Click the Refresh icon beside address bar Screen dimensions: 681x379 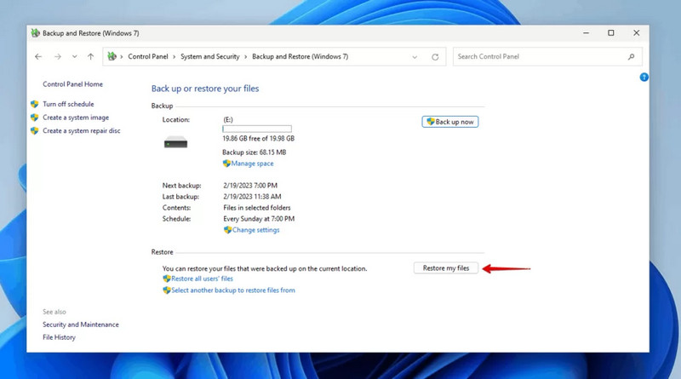click(x=435, y=57)
